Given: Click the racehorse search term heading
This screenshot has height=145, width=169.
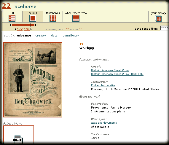Looking at the screenshot, I should pyautogui.click(x=24, y=7).
